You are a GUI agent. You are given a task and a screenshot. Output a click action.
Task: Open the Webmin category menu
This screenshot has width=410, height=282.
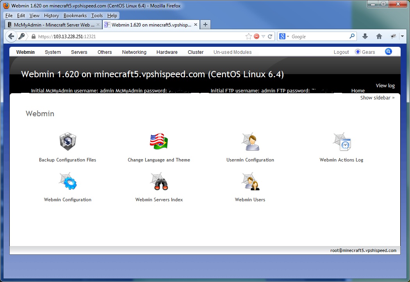[x=25, y=52]
